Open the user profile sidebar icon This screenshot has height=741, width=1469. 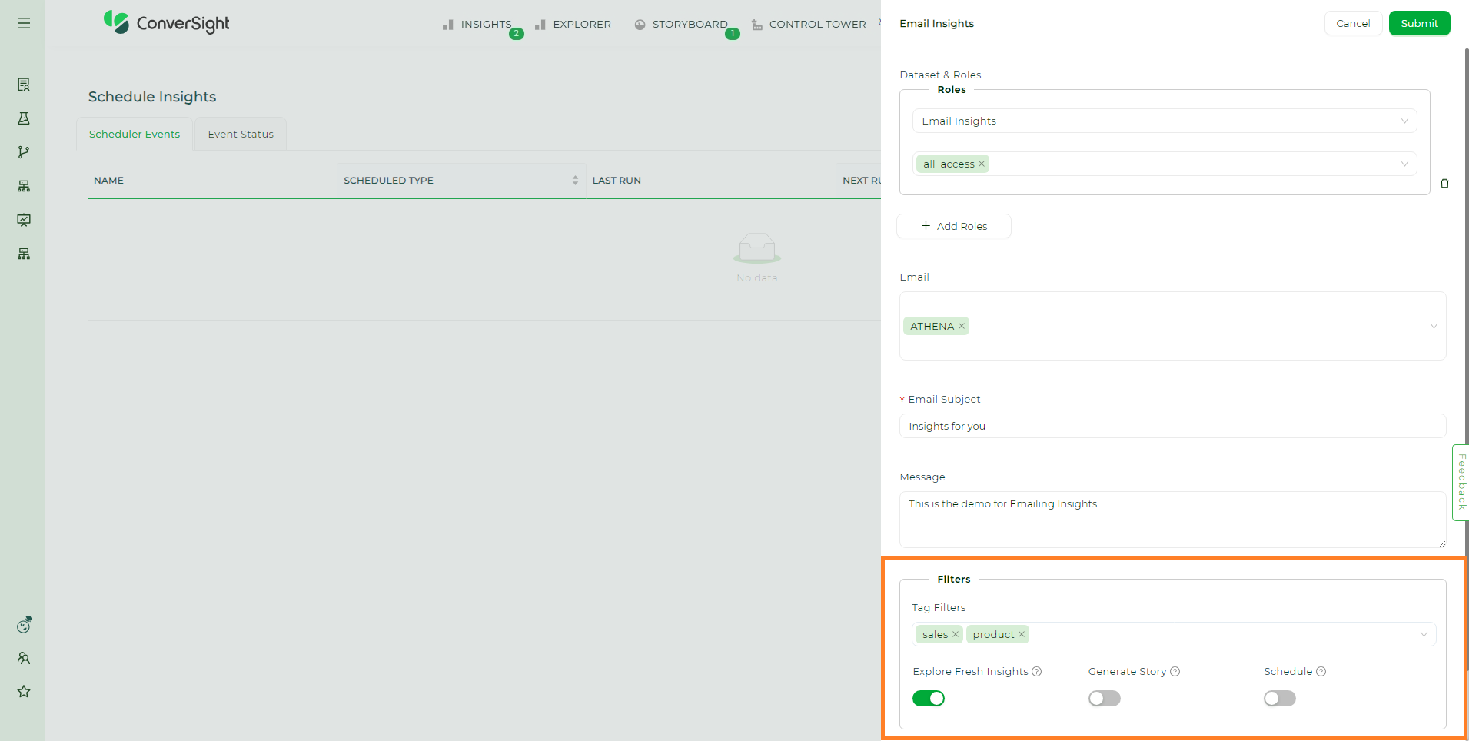point(24,658)
